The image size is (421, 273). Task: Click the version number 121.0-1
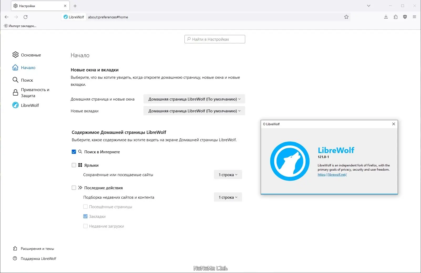[323, 157]
